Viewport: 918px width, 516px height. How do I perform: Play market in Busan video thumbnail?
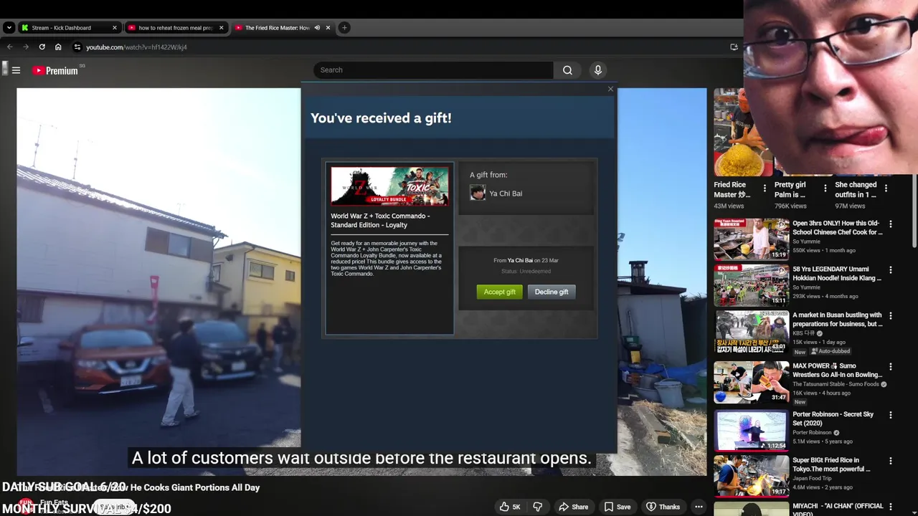751,333
